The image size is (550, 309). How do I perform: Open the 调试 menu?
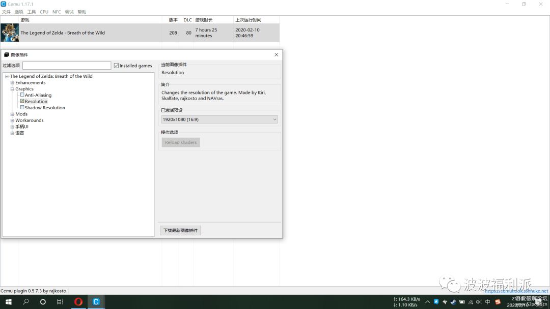tap(69, 12)
